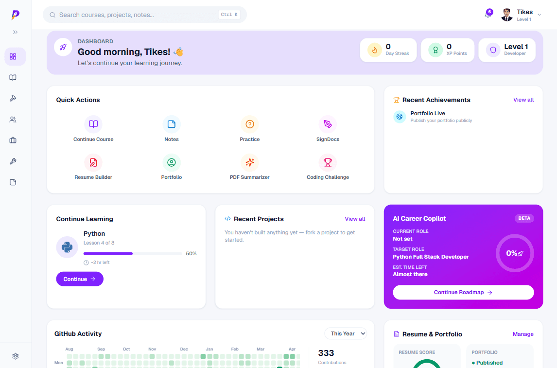This screenshot has height=368, width=557.
Task: Expand the sidebar with the double chevron
Action: 15,32
